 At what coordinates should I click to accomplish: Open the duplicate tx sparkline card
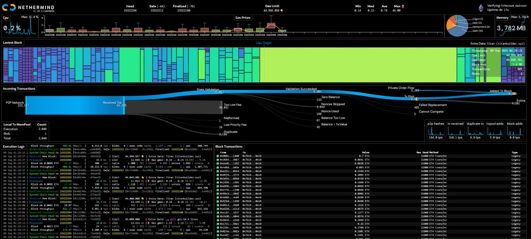click(475, 130)
